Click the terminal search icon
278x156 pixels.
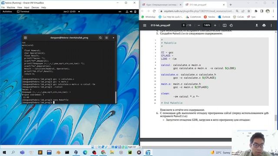click(x=100, y=38)
